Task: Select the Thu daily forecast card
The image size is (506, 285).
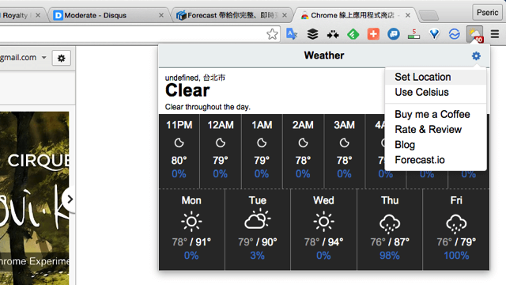Action: [390, 229]
